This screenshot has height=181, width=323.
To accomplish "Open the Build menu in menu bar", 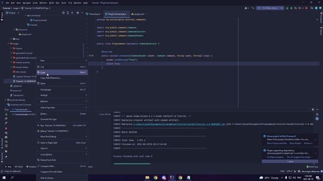I will pos(51,3).
